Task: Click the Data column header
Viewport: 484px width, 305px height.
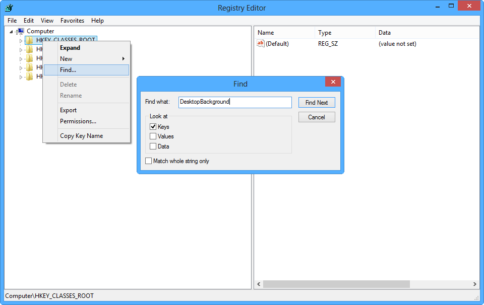Action: pos(428,33)
